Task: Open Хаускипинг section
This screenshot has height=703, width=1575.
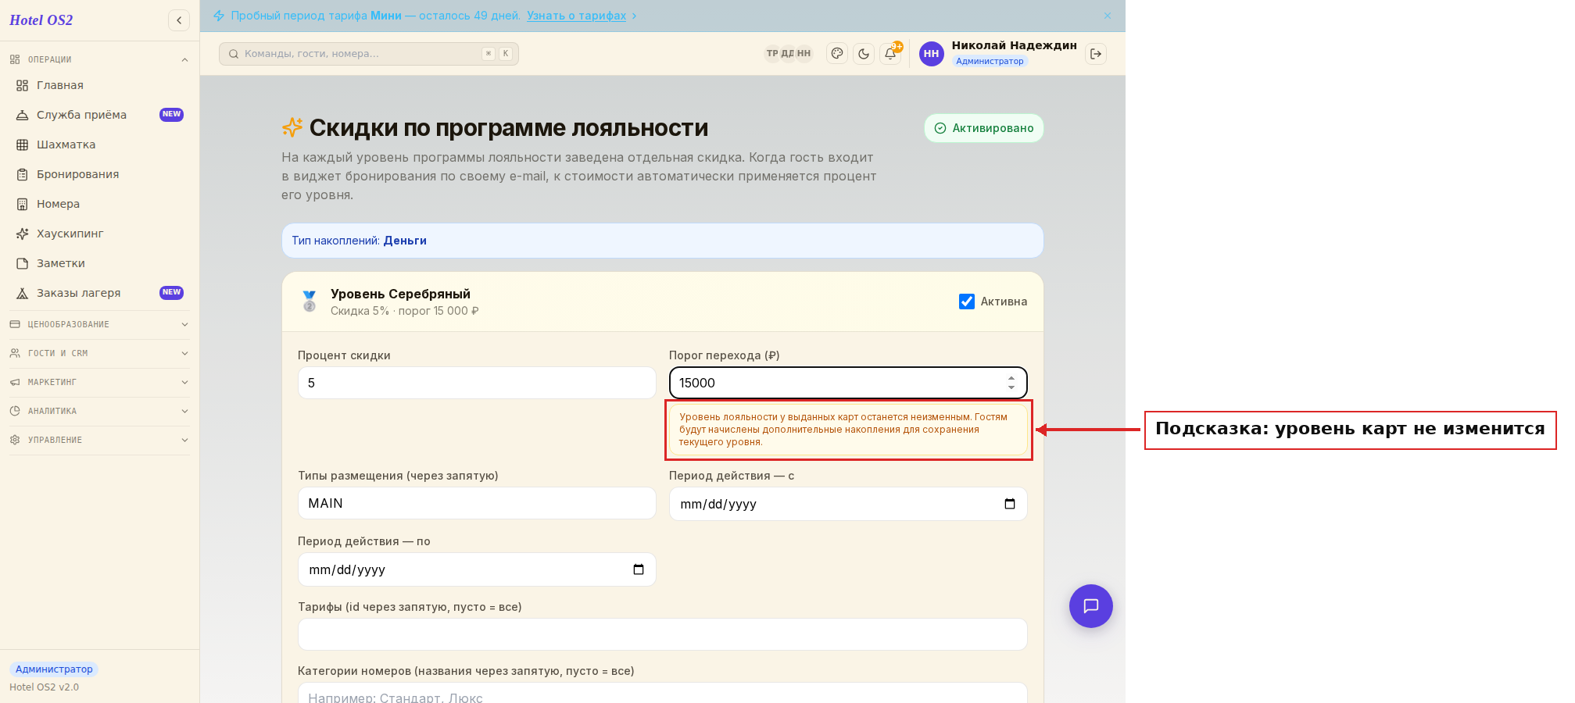Action: pos(99,234)
